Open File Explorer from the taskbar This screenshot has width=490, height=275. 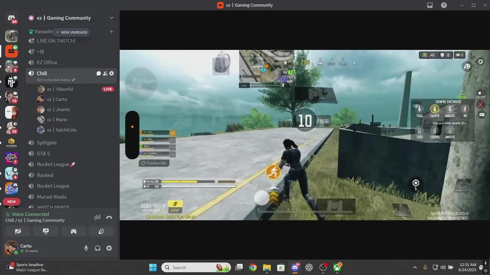tap(267, 267)
